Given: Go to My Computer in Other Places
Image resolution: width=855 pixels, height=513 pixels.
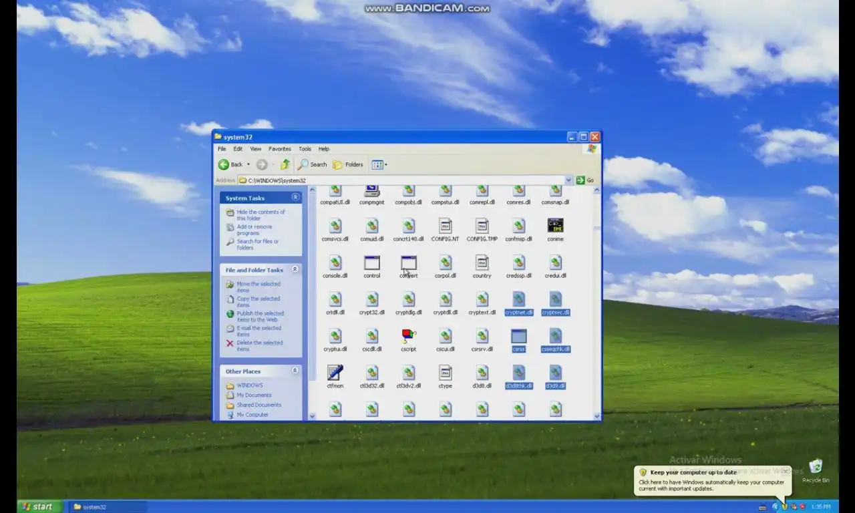Looking at the screenshot, I should 252,415.
